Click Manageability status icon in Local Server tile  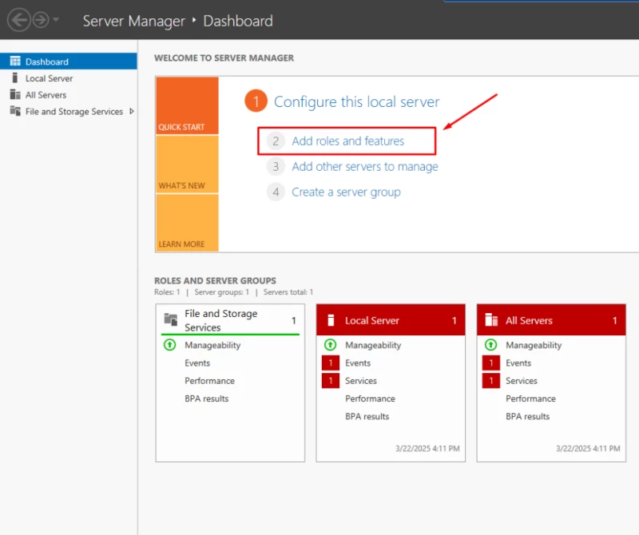330,345
